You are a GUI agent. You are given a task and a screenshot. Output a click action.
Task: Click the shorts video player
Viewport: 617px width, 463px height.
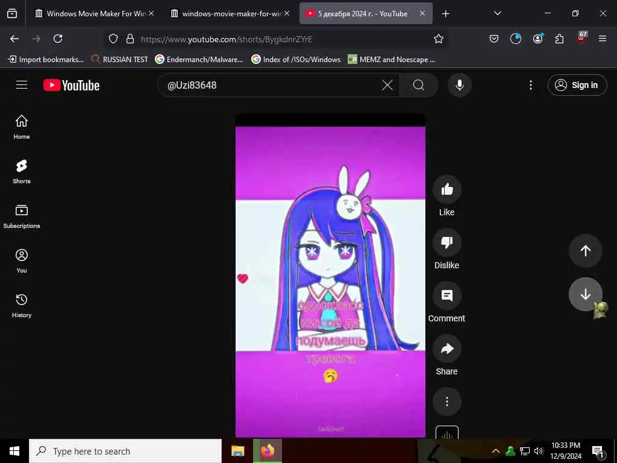point(330,276)
